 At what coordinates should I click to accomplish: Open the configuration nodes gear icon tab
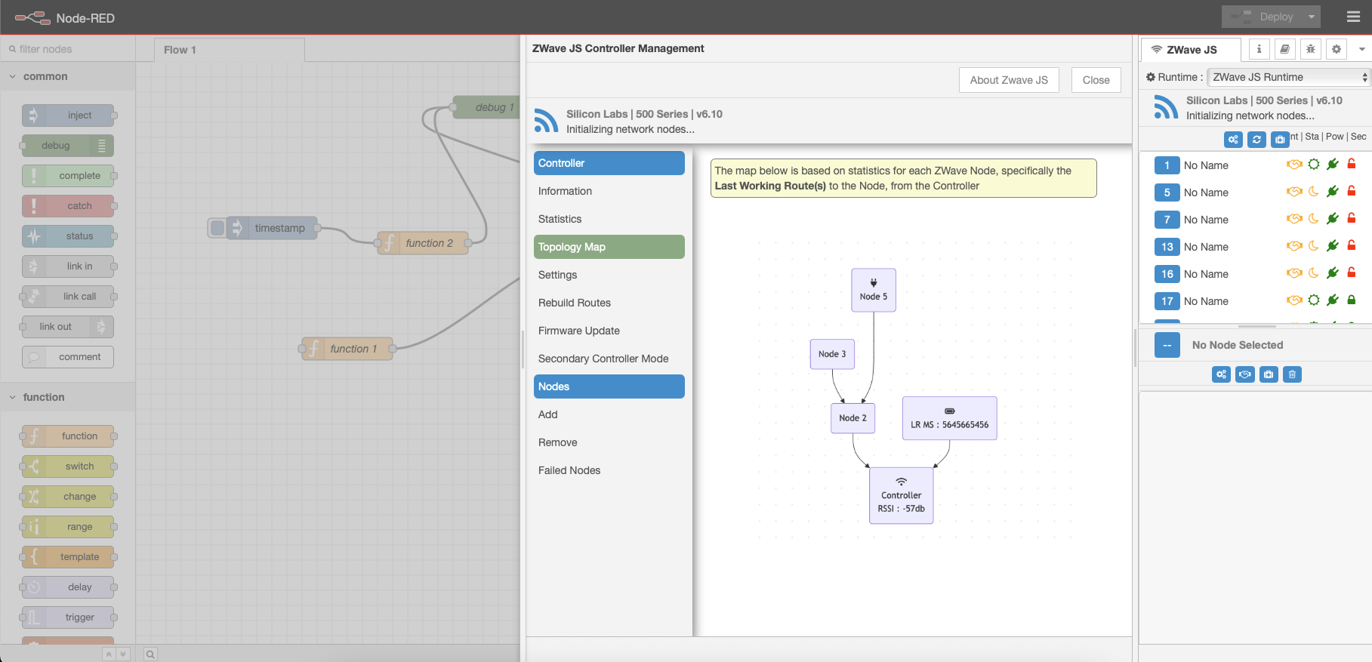coord(1337,49)
